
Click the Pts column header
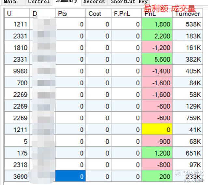[x=70, y=13]
